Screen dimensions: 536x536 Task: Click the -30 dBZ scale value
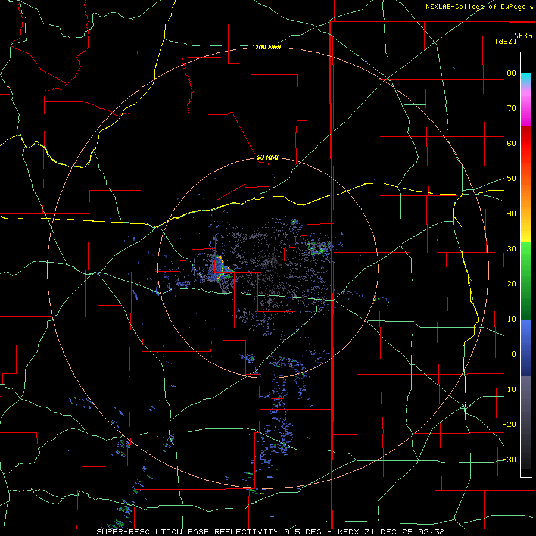pos(509,460)
